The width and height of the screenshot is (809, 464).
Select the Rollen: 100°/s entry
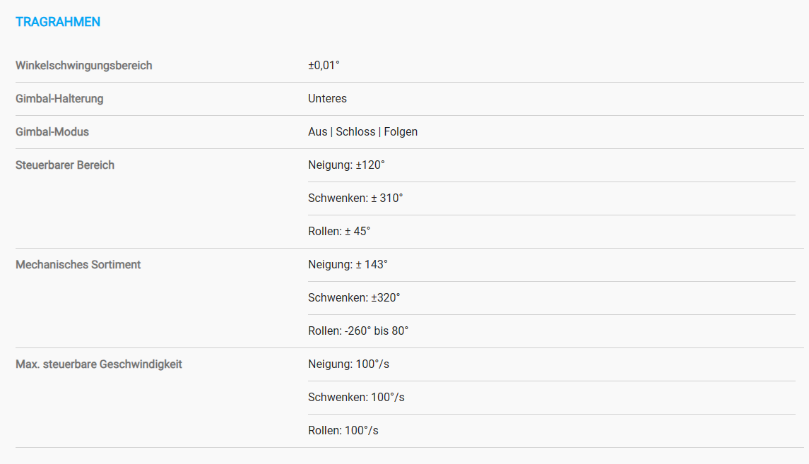coord(343,431)
